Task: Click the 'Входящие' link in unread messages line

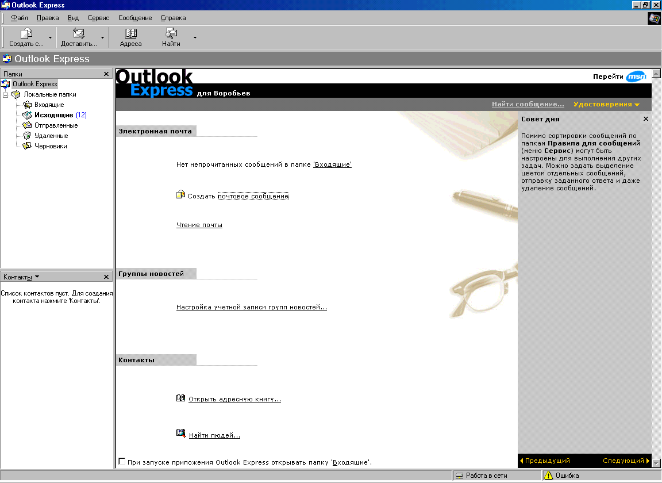Action: pyautogui.click(x=332, y=165)
